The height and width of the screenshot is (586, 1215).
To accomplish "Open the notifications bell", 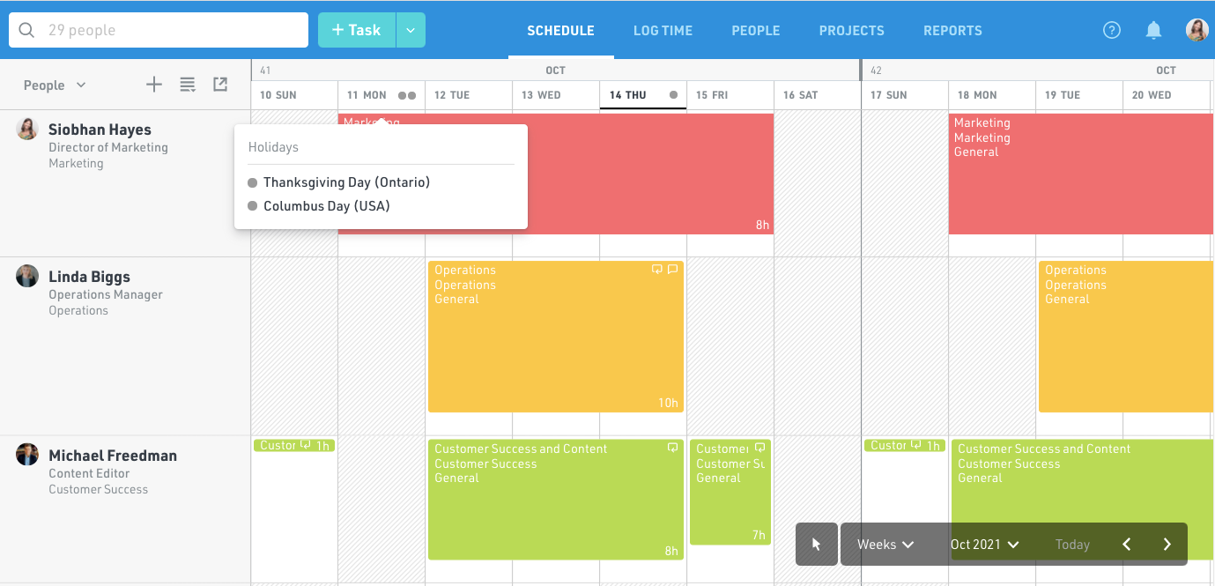I will (1153, 30).
